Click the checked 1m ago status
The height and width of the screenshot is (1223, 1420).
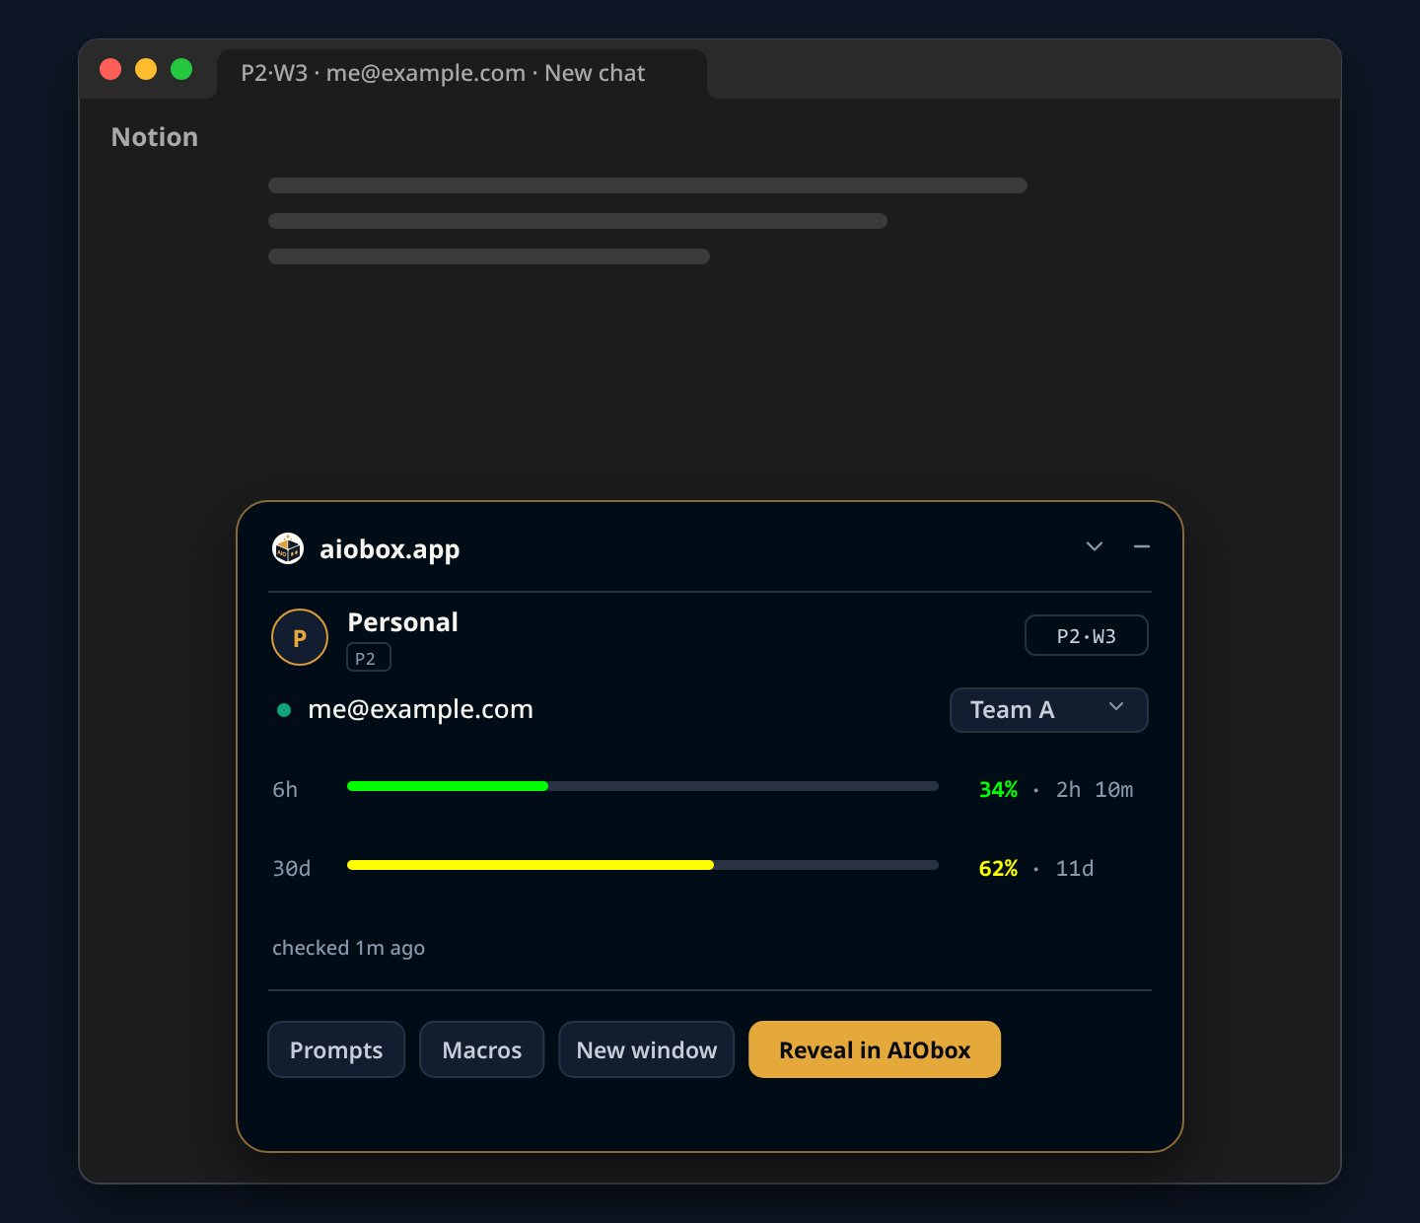tap(348, 948)
